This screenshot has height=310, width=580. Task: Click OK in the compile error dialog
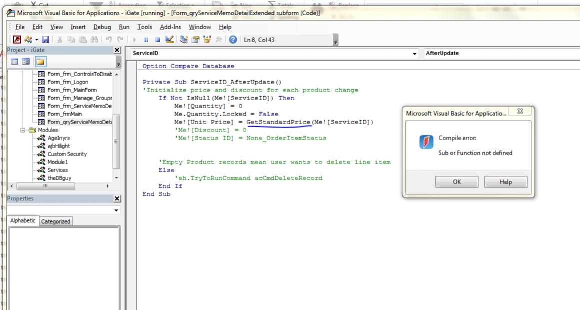[456, 182]
